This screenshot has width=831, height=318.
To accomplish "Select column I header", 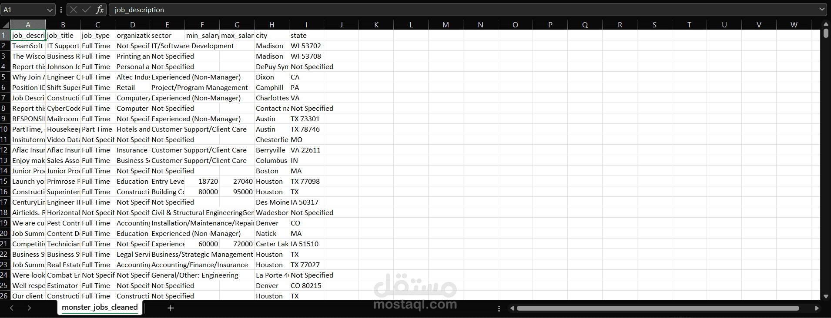I will [x=306, y=25].
